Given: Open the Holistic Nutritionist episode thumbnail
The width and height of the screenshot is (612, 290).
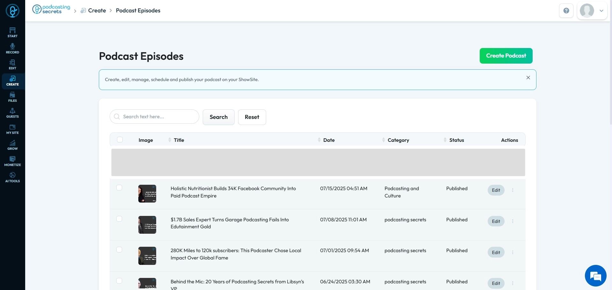Looking at the screenshot, I should point(147,194).
